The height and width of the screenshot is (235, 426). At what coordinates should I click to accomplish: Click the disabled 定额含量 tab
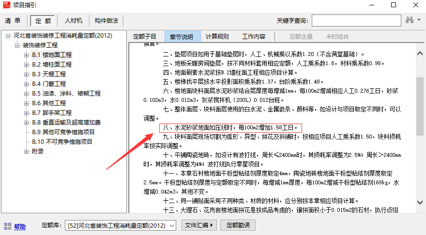301,37
